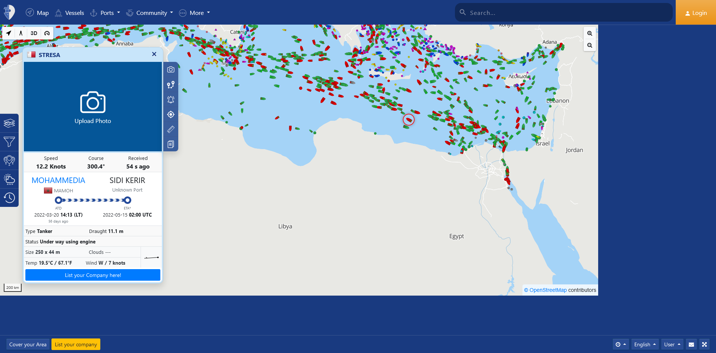Open the envelope contact icon

(x=691, y=344)
